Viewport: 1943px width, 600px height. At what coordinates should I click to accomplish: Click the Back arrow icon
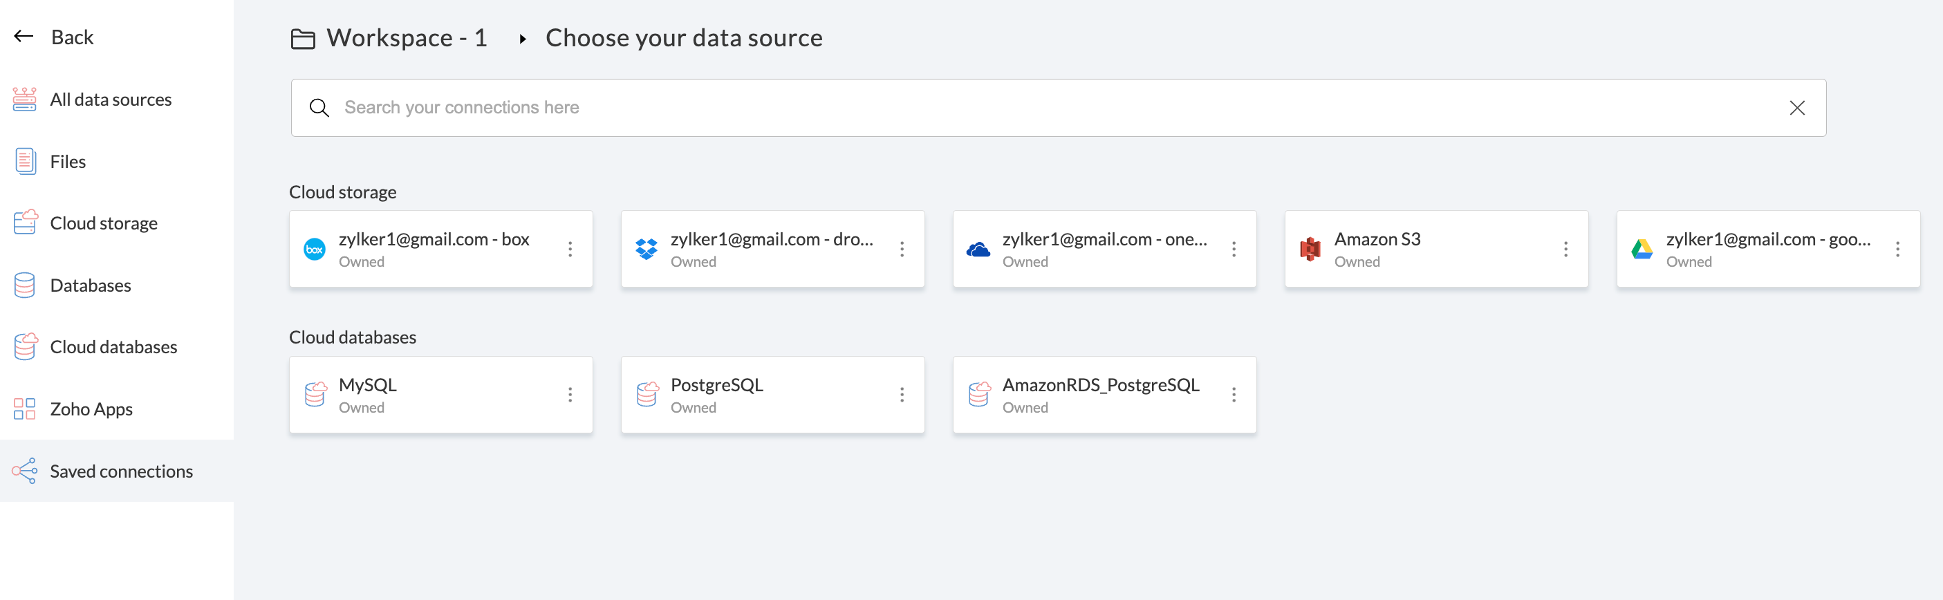(x=24, y=36)
